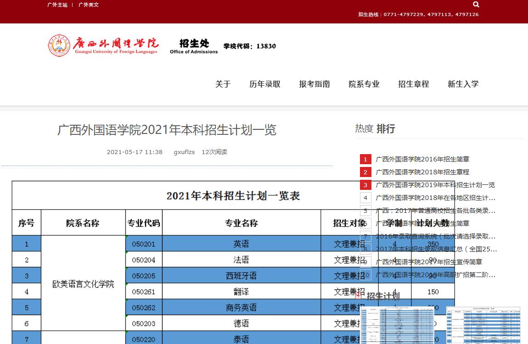Open 2019年本科招生计划一览 ranked article
Image resolution: width=528 pixels, height=344 pixels.
point(435,185)
